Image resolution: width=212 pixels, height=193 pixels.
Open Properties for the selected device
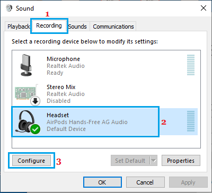181,161
